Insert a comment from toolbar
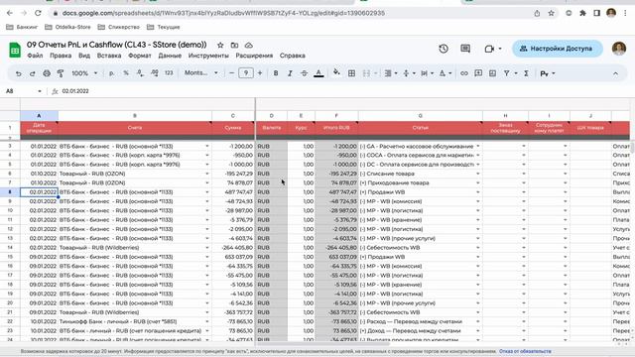The image size is (635, 357). point(478,73)
